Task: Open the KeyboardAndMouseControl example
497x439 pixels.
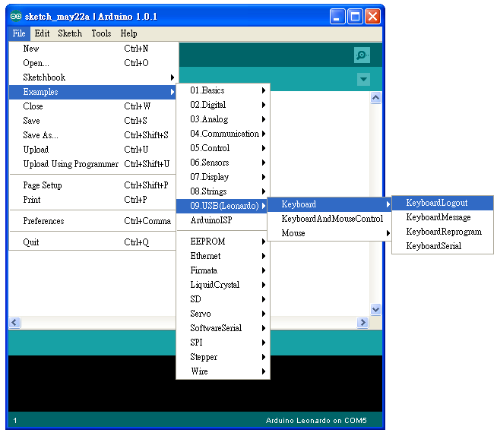Action: [330, 219]
